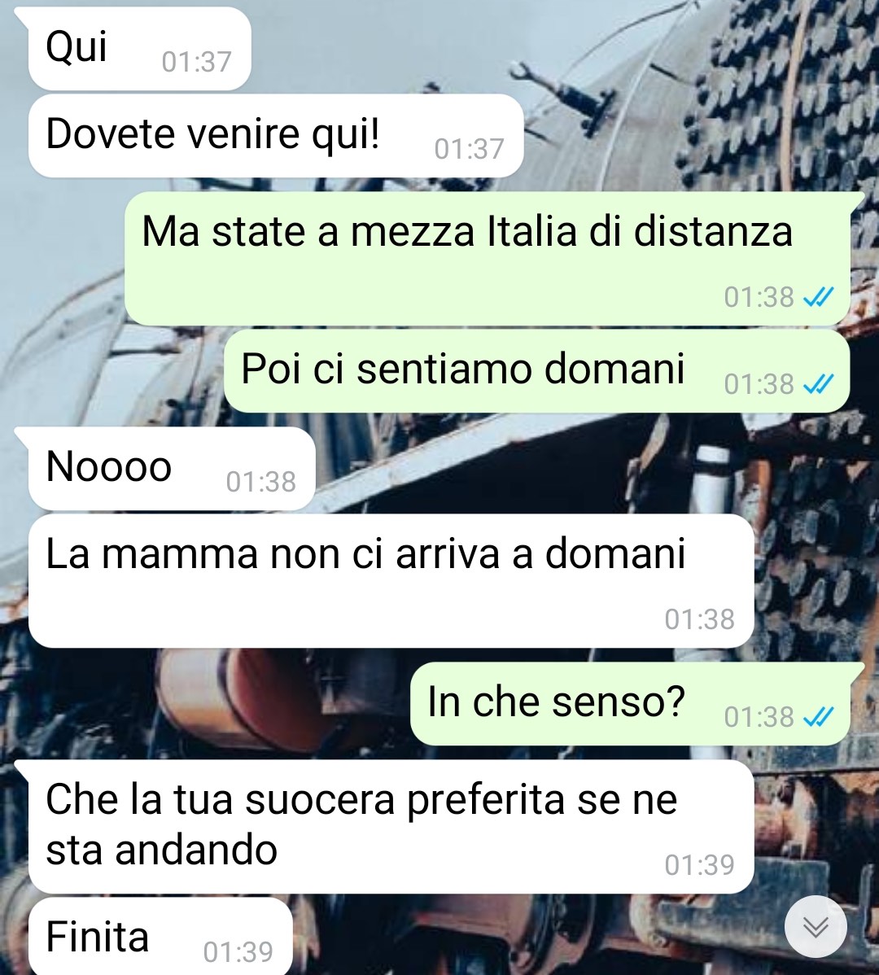Tap the scroll-to-bottom double chevron button
Image resolution: width=879 pixels, height=975 pixels.
coord(816,926)
